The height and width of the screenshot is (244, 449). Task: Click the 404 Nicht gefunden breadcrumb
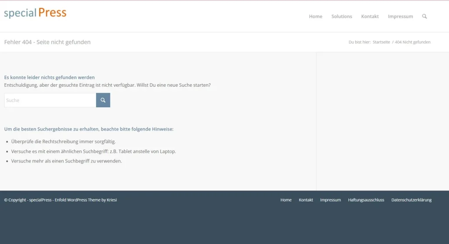[412, 42]
